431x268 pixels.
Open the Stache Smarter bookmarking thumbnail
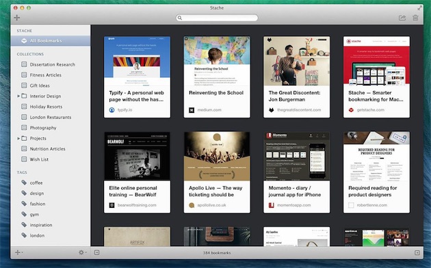376,61
